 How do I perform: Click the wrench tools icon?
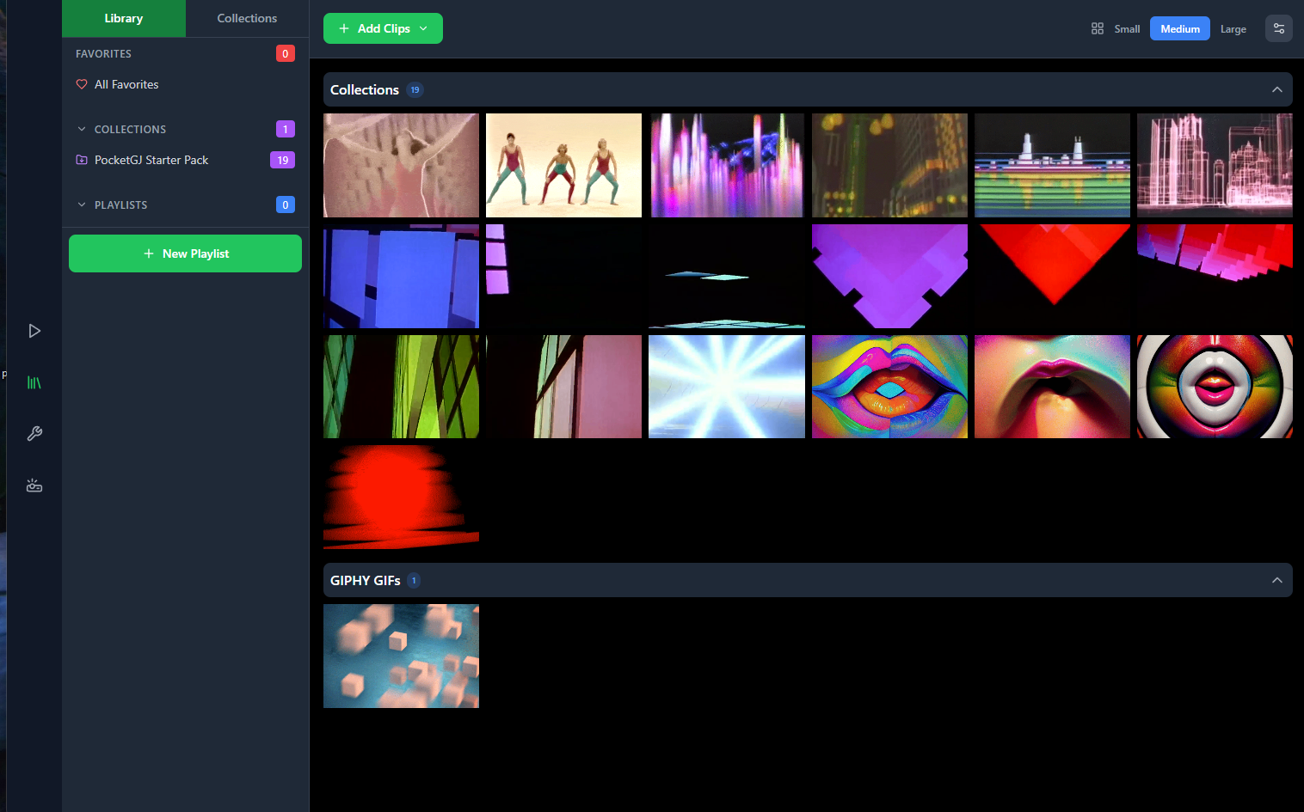(x=34, y=434)
